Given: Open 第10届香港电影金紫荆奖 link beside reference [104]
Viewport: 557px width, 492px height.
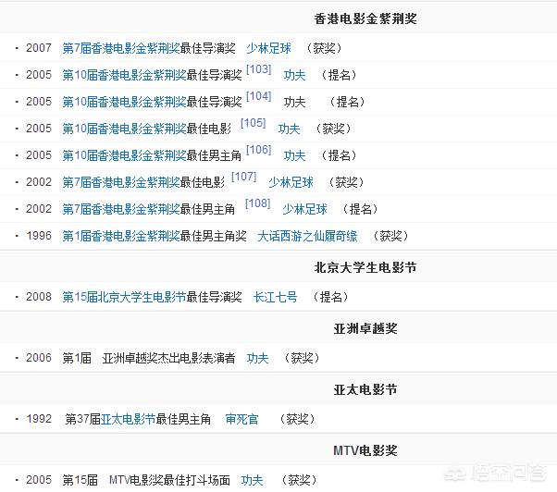Looking at the screenshot, I should pos(124,102).
